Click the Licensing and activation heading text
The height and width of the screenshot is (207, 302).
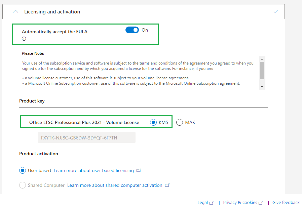[52, 12]
